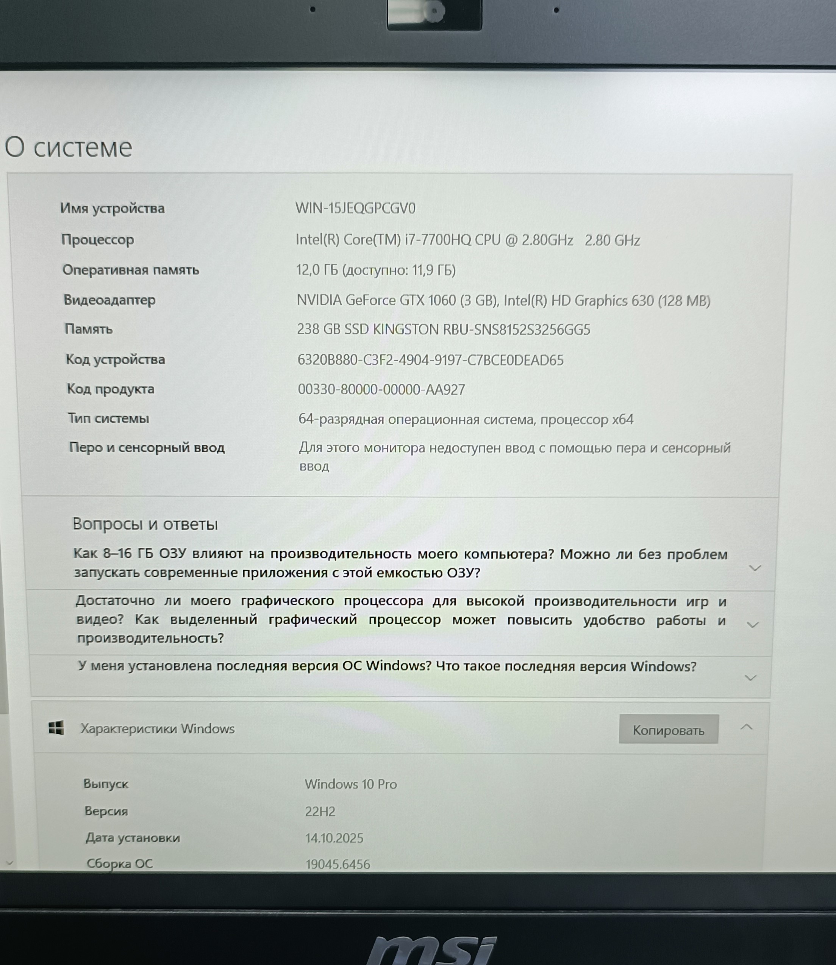Click the Оперативная память label
The width and height of the screenshot is (836, 965).
click(131, 270)
